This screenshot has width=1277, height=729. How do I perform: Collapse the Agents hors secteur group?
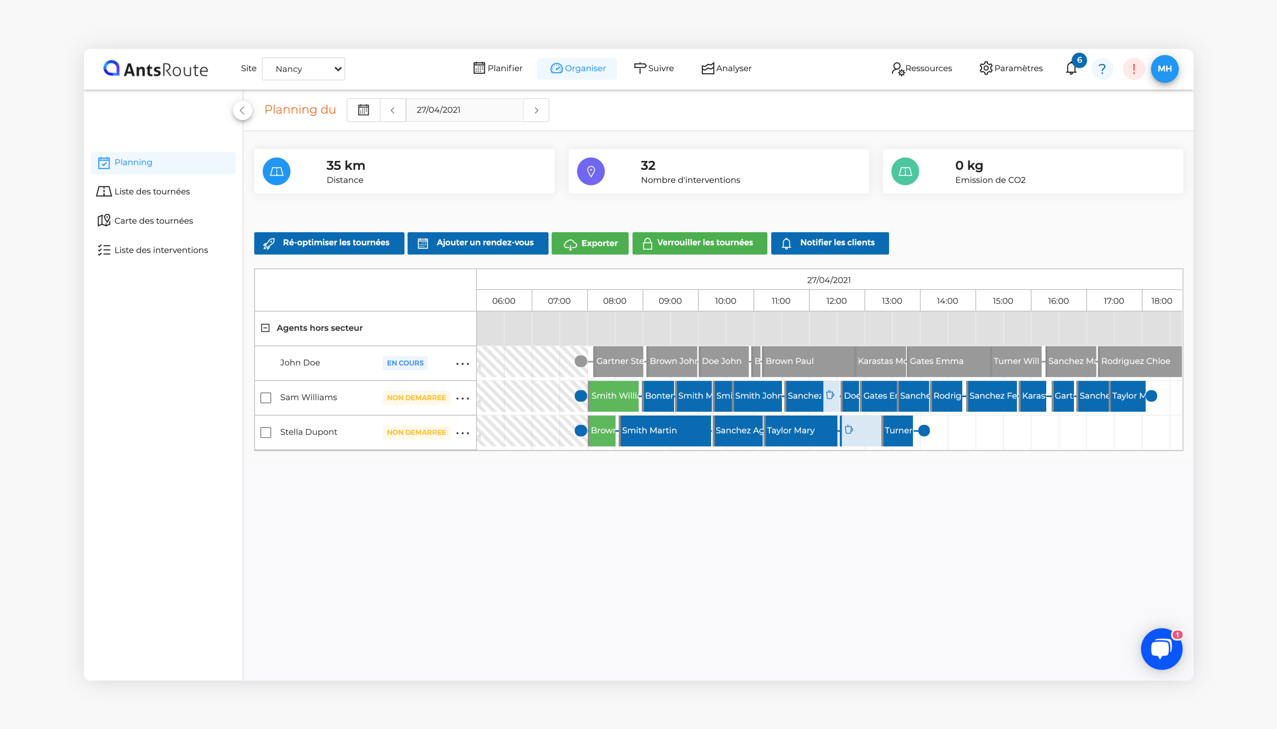[265, 328]
